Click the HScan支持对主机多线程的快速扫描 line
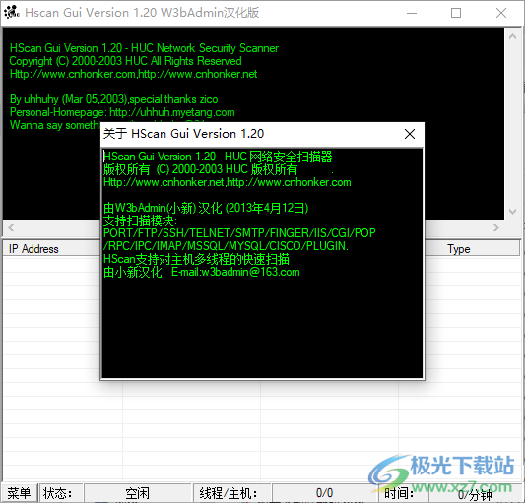The image size is (525, 503). coord(196,259)
